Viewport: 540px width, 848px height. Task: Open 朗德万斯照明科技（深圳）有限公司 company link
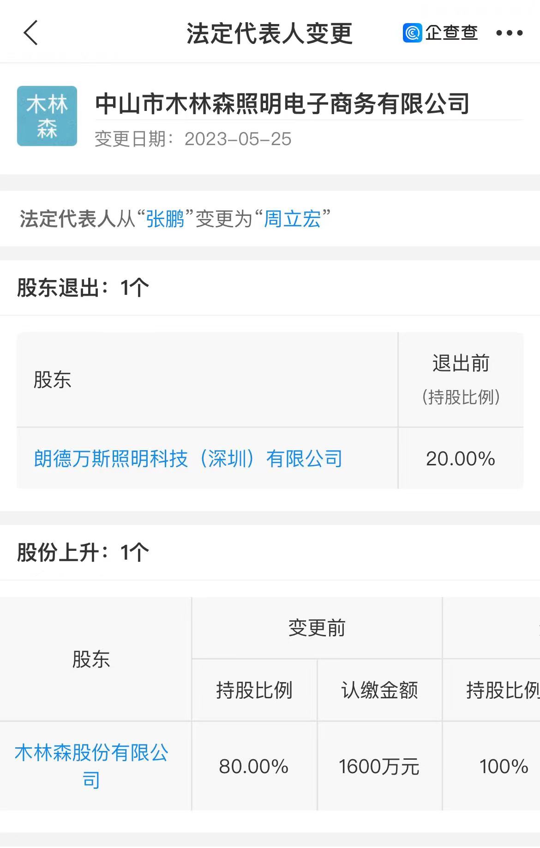tap(188, 459)
